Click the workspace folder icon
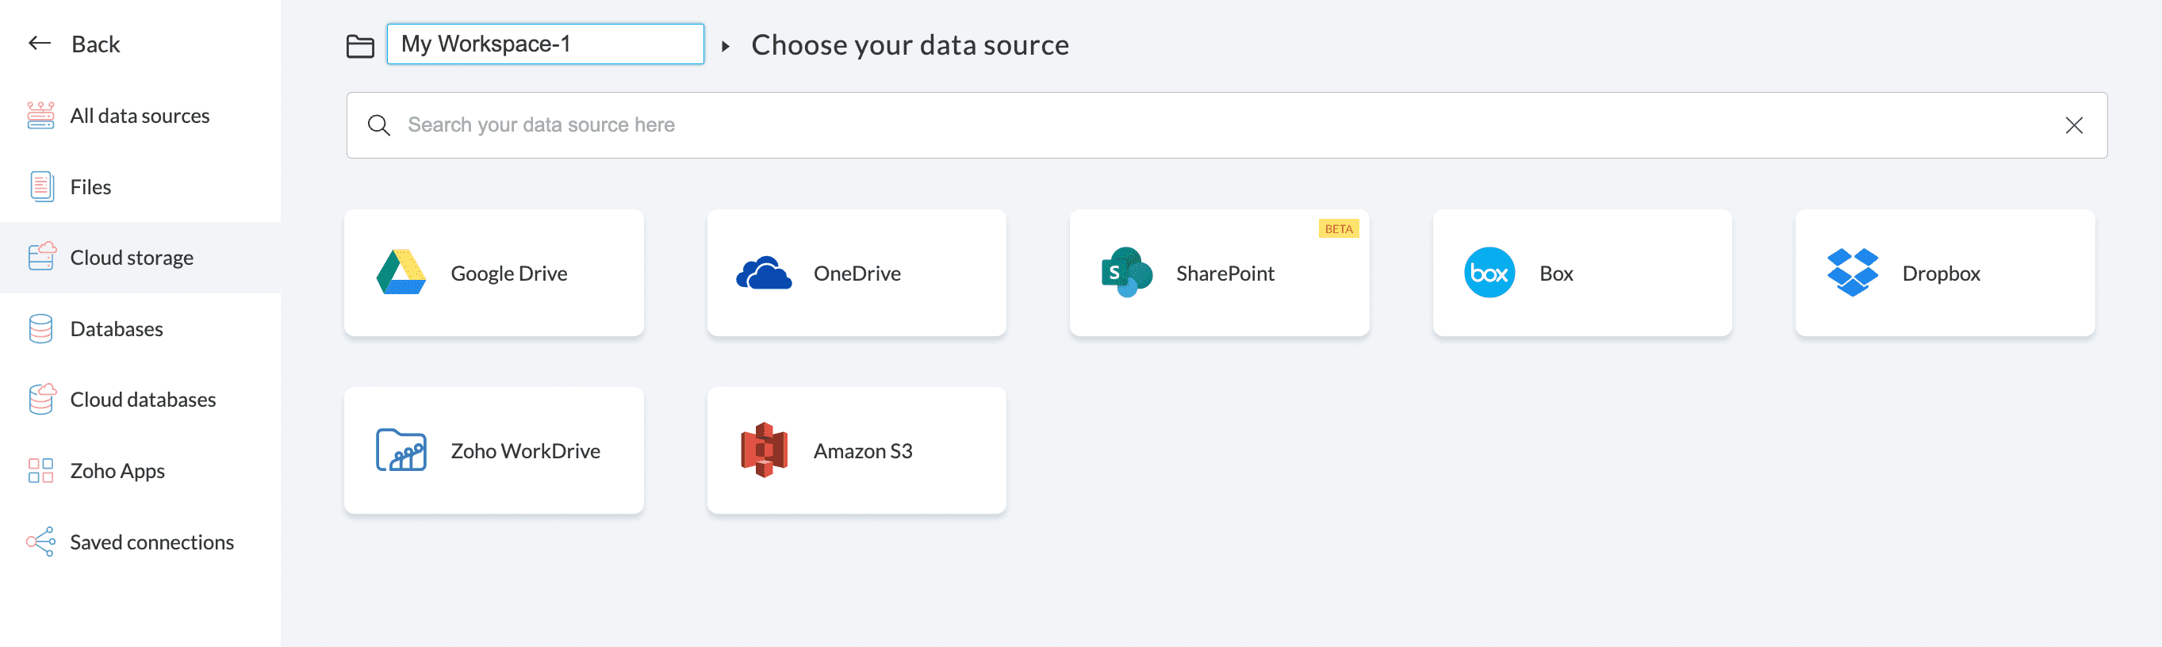Image resolution: width=2162 pixels, height=647 pixels. pos(360,46)
